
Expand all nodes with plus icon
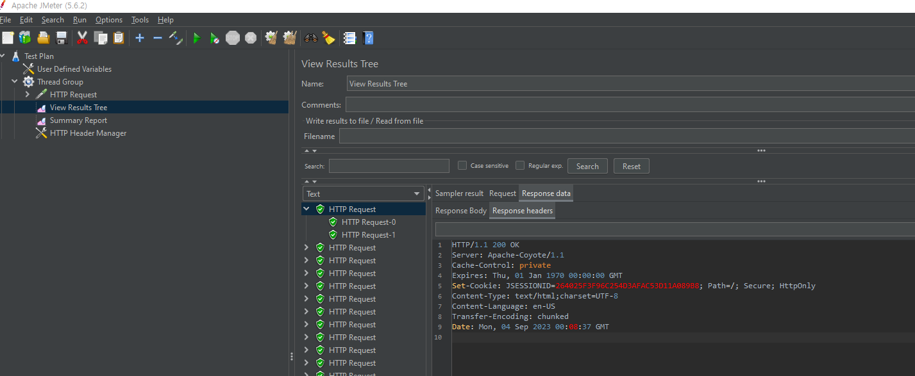click(x=139, y=38)
